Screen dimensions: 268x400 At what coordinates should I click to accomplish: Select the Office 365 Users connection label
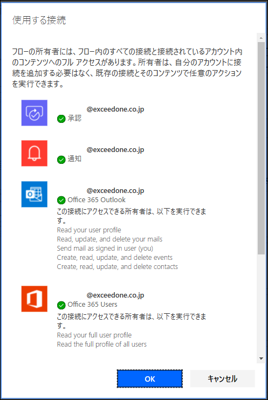[92, 305]
